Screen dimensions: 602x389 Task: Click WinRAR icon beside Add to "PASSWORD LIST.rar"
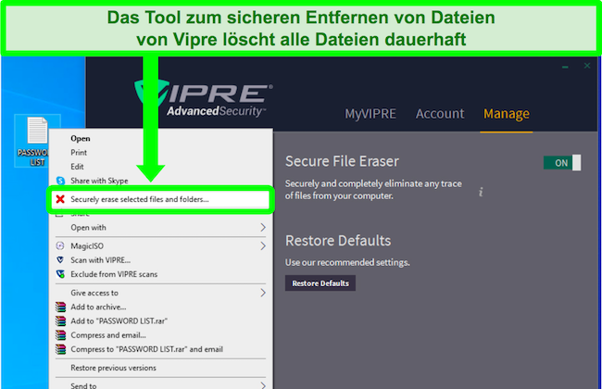[60, 321]
